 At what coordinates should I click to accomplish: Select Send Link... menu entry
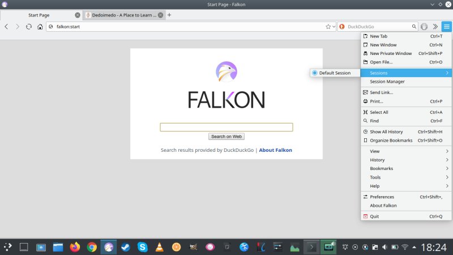point(406,92)
